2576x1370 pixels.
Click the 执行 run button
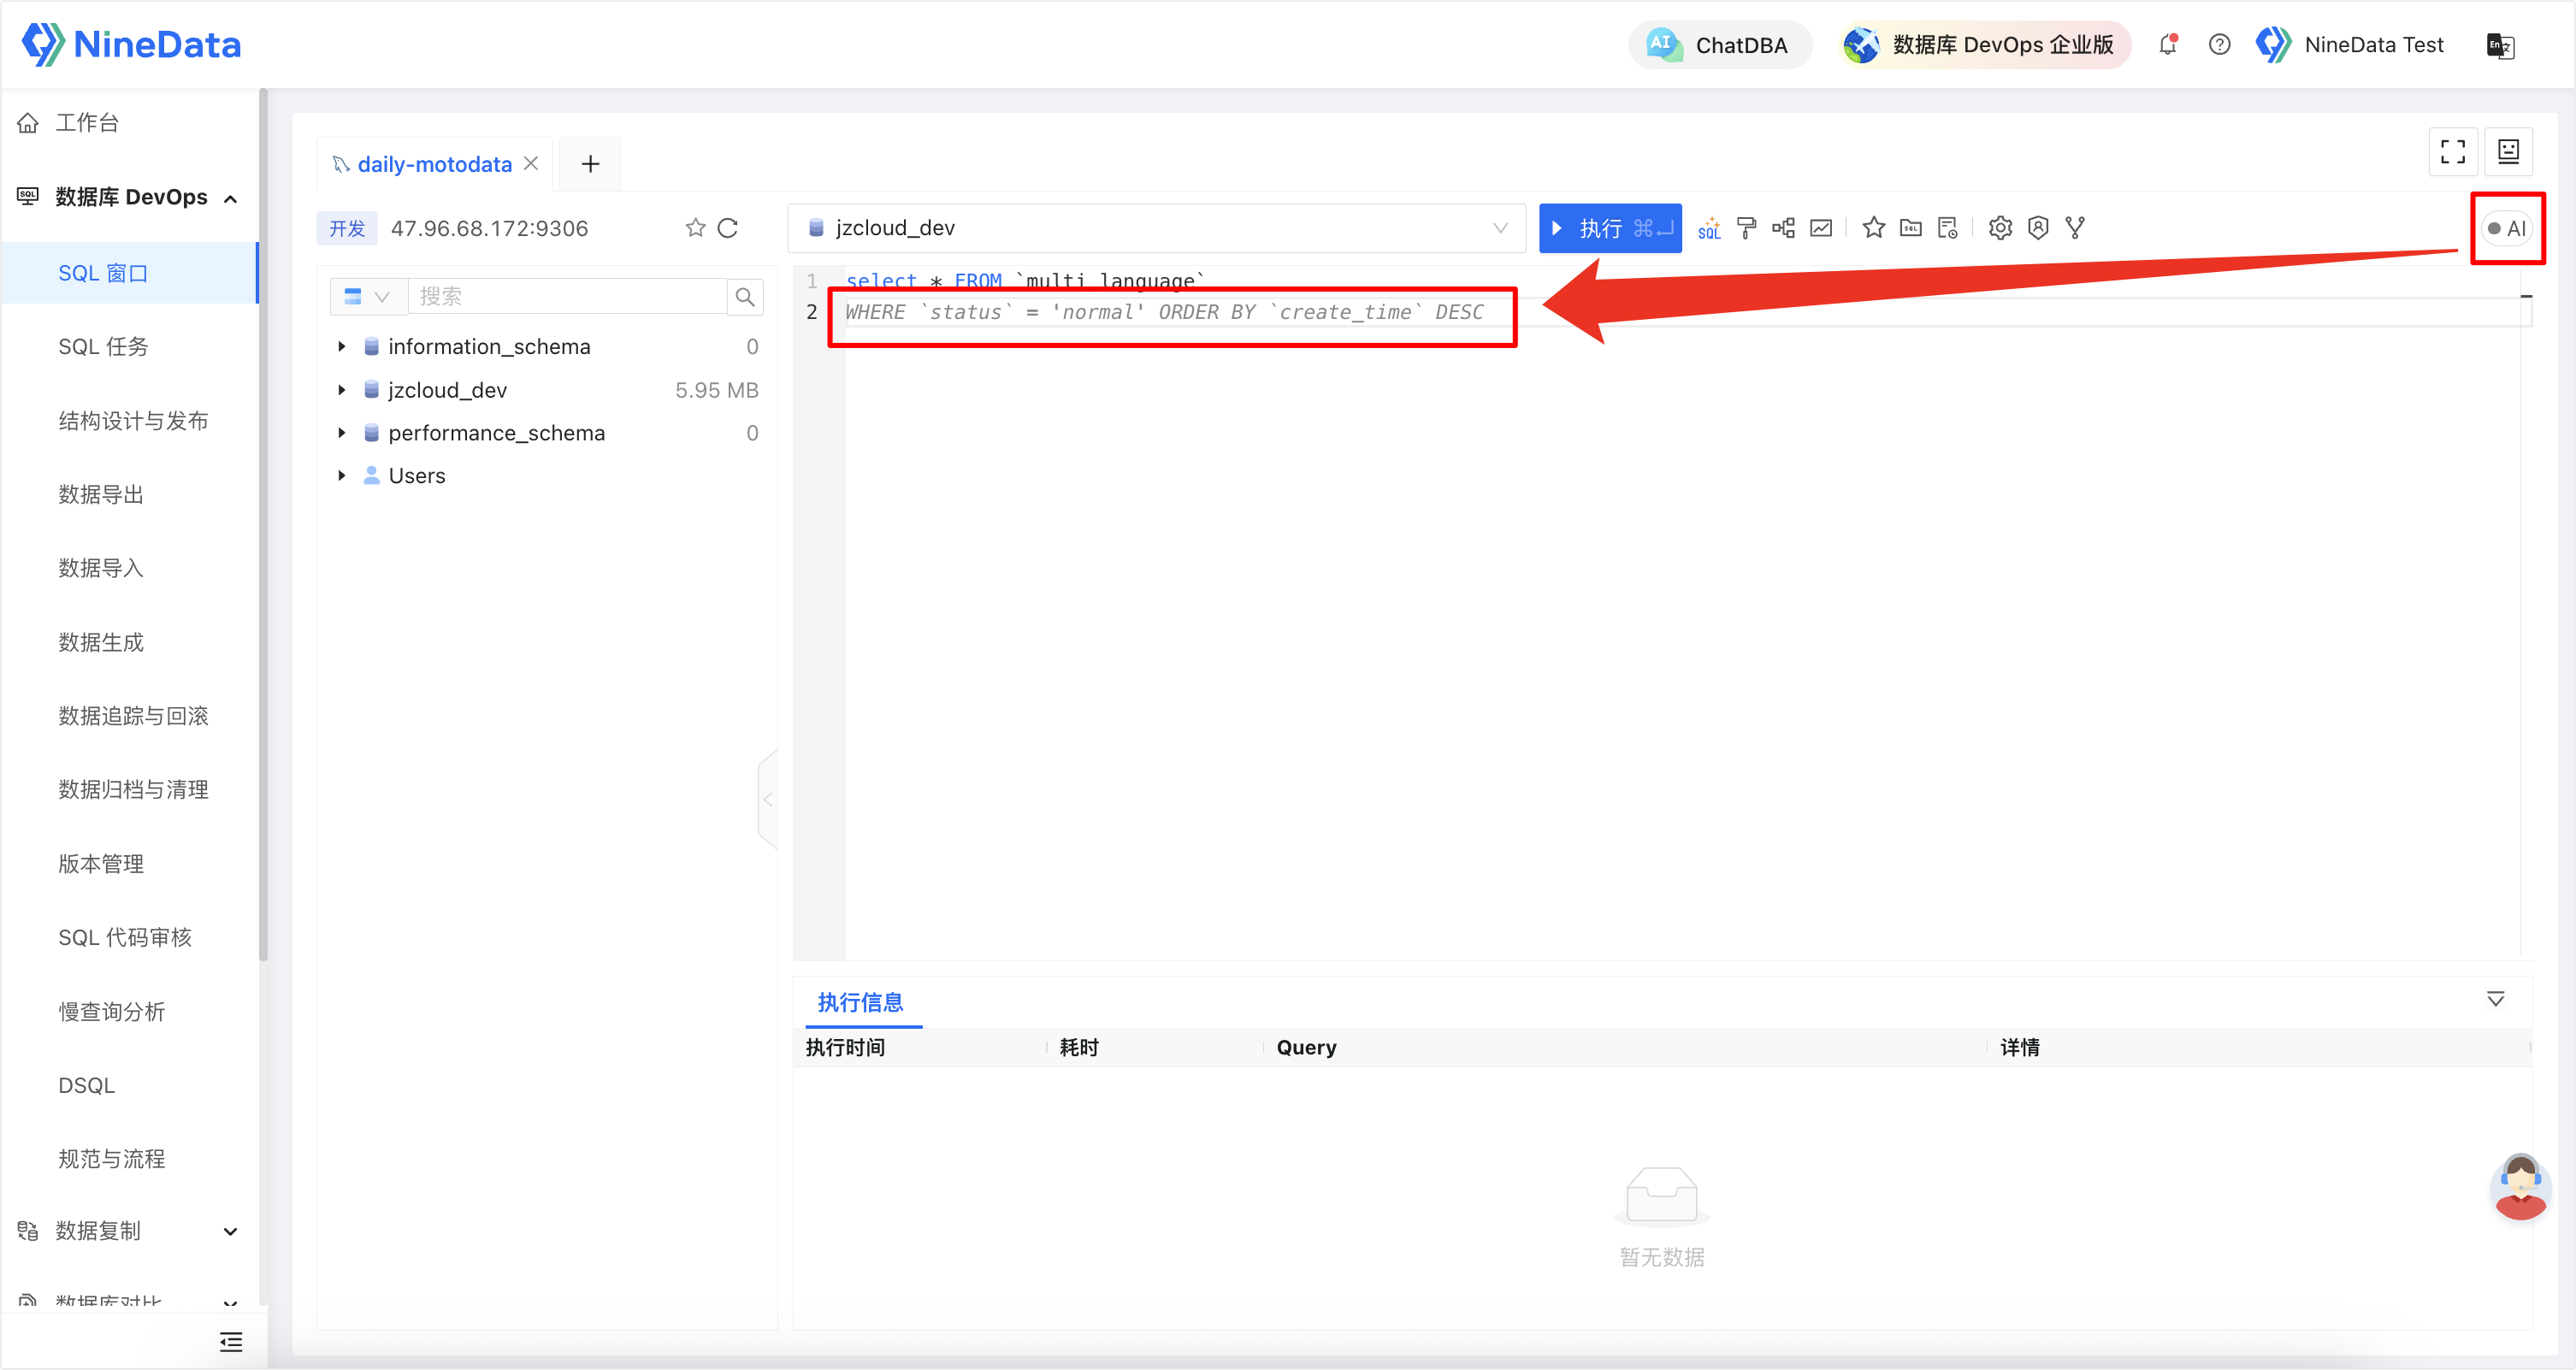pyautogui.click(x=1609, y=228)
